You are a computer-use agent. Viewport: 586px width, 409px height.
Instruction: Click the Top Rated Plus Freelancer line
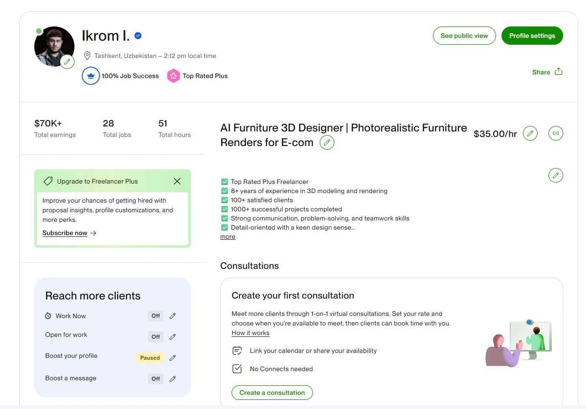coord(269,182)
